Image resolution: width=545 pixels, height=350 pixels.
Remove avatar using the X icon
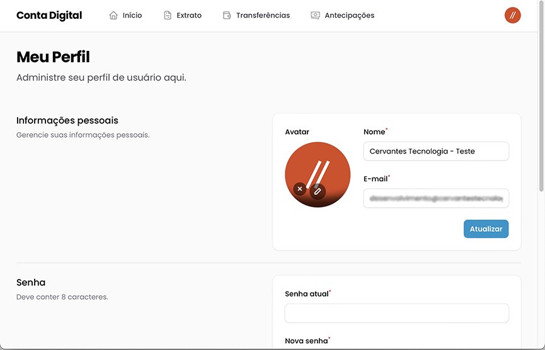(x=300, y=189)
